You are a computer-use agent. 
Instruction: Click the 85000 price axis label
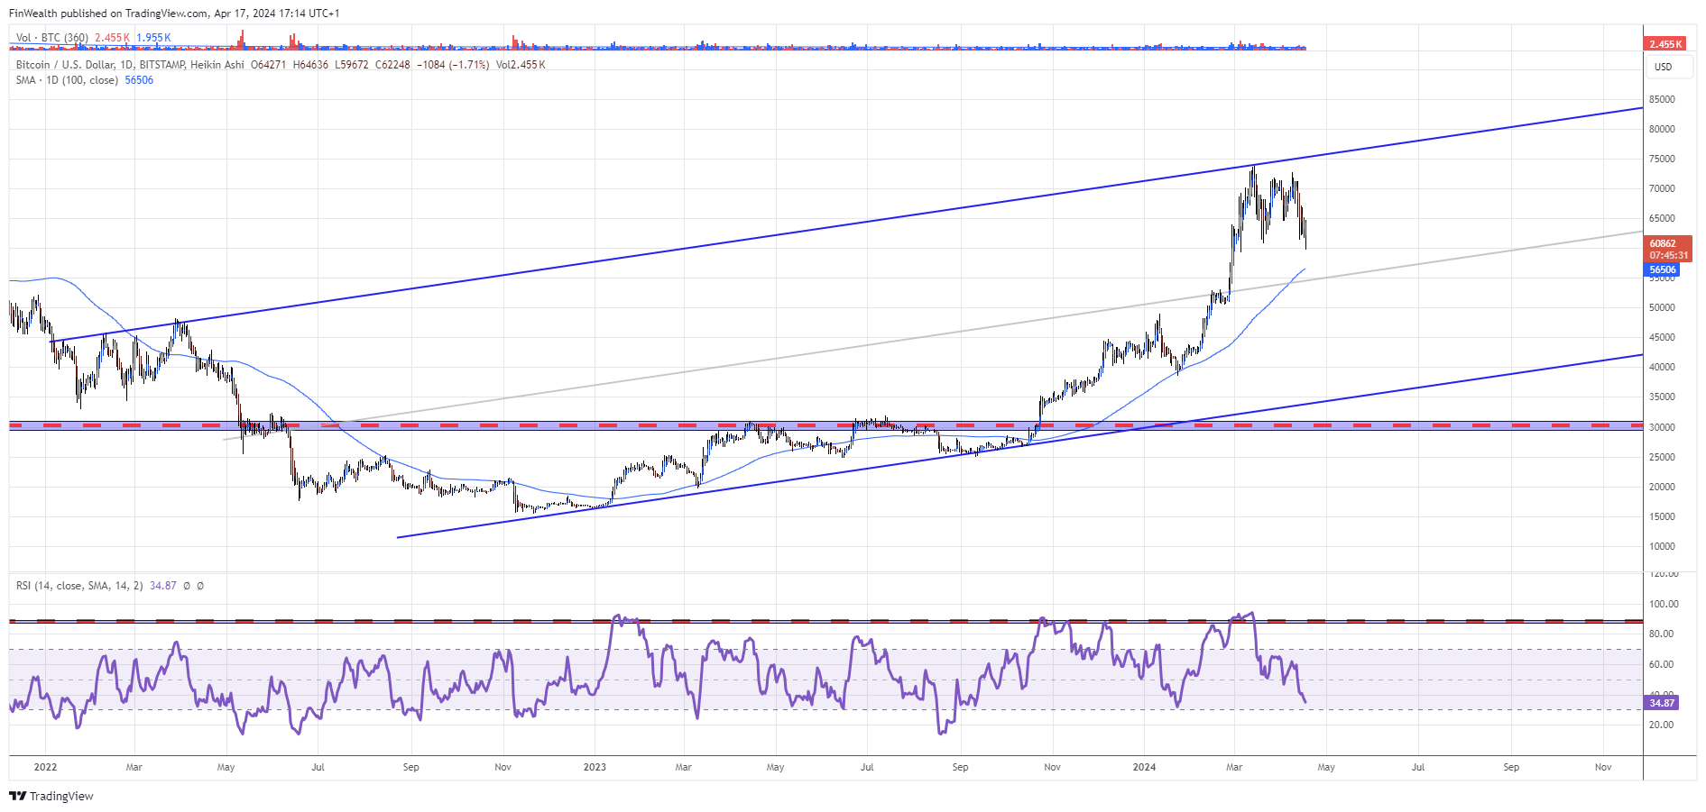(1662, 100)
